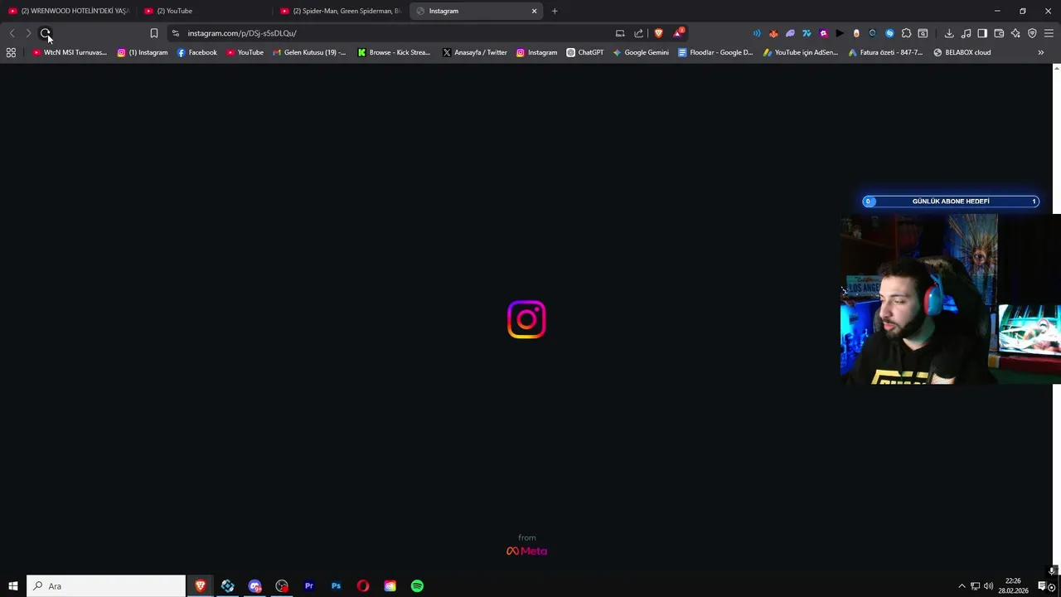
Task: Open the Brave Wallet icon
Action: (999, 33)
